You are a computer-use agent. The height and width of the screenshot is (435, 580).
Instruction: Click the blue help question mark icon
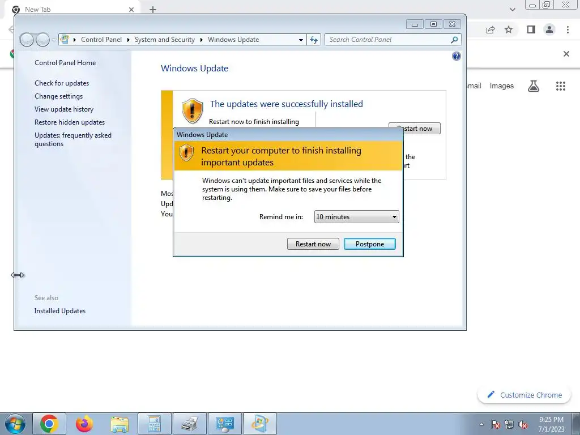(x=457, y=56)
